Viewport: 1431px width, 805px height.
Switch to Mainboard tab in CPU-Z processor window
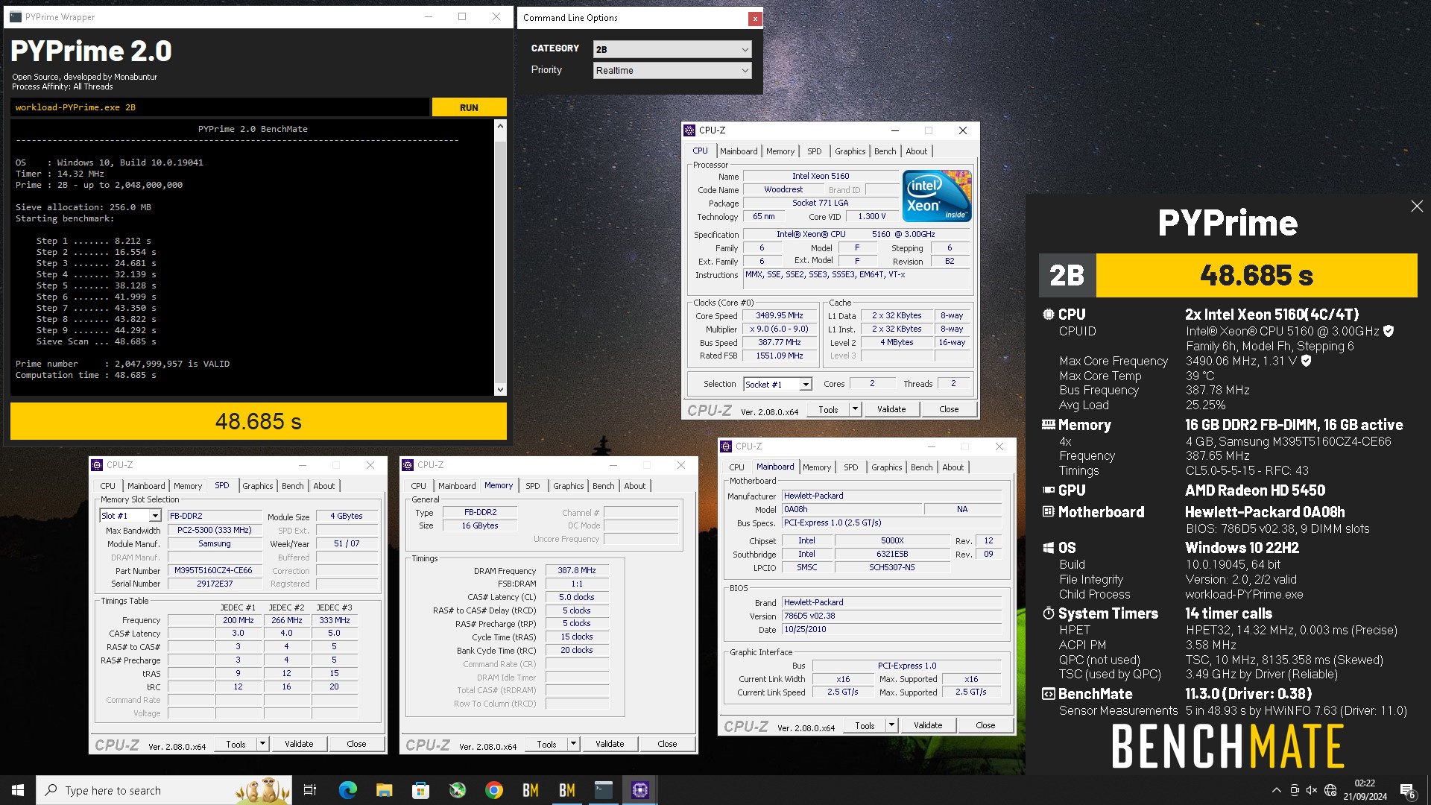tap(739, 151)
